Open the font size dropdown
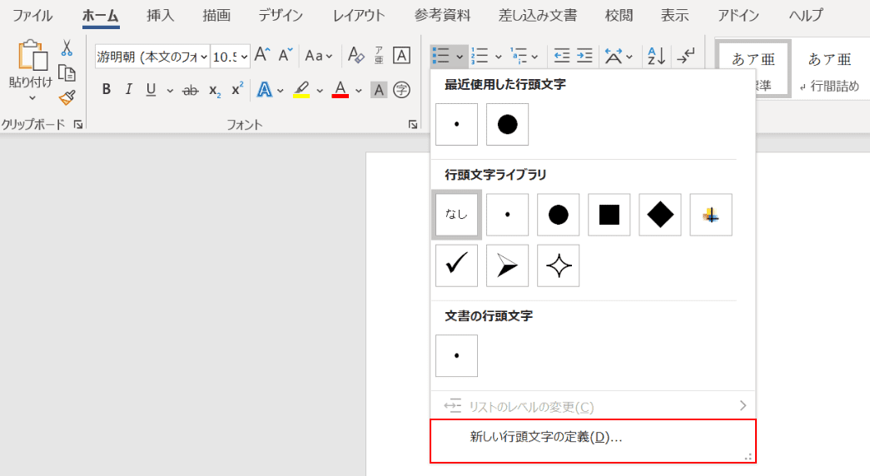 click(244, 57)
